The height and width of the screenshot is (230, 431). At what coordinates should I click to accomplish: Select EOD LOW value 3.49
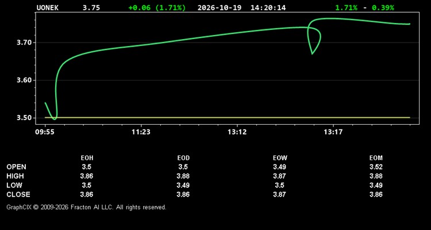(183, 185)
